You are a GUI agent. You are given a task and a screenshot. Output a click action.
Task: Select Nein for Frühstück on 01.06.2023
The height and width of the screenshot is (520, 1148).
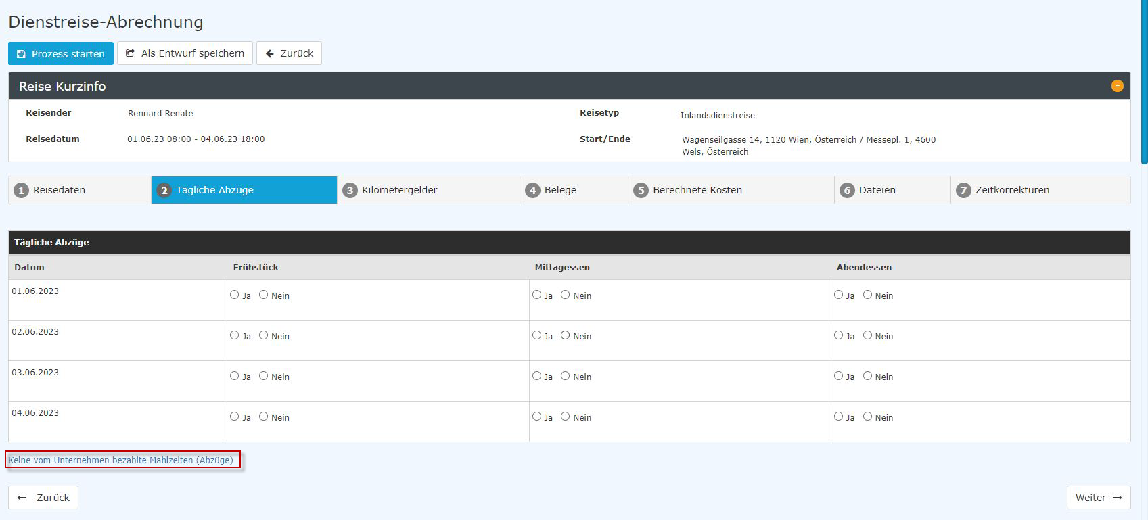point(264,295)
